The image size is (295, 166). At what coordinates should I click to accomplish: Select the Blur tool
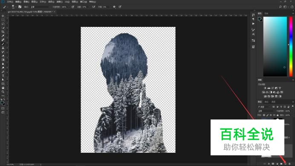coord(3,64)
